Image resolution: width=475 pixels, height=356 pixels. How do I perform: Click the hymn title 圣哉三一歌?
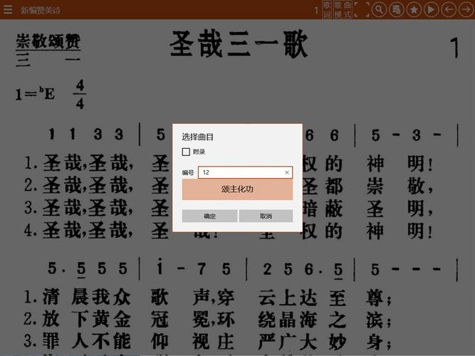(x=239, y=44)
